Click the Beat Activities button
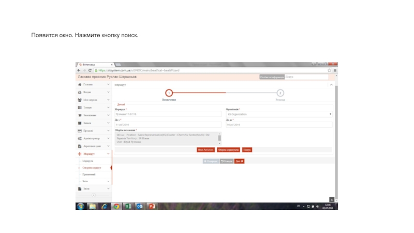This screenshot has height=233, width=414. 205,150
